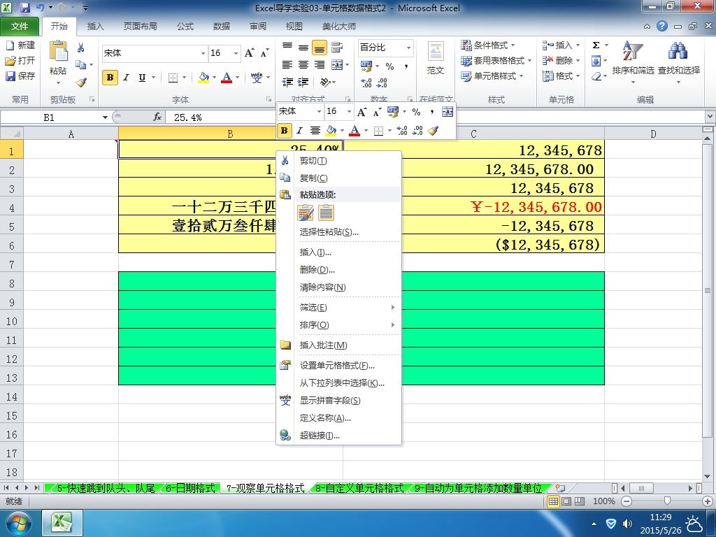The image size is (716, 537).
Task: Toggle ribbon Align Text Right button
Action: pos(319,65)
